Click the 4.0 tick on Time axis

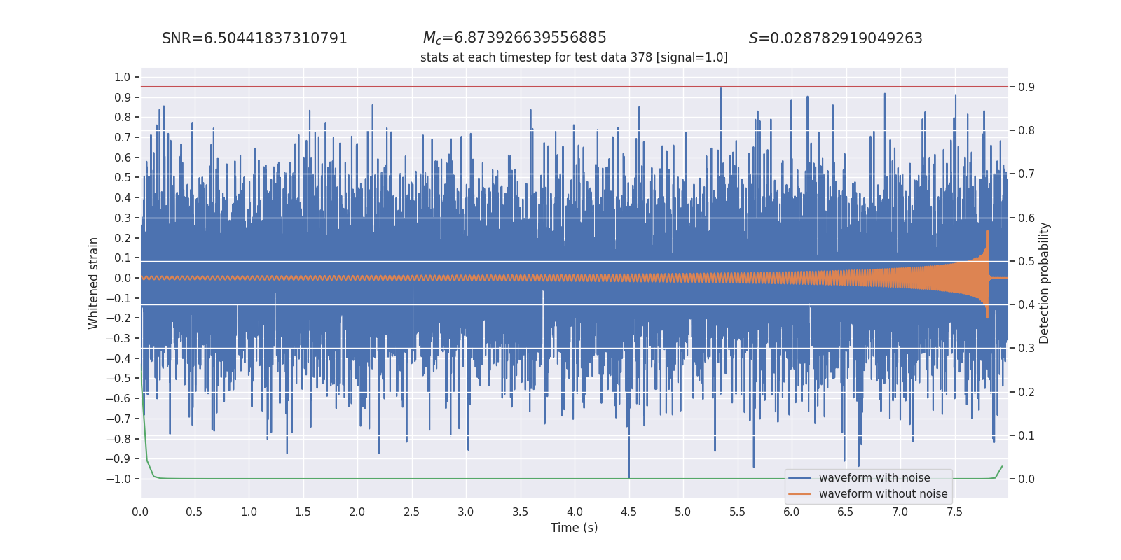(575, 512)
